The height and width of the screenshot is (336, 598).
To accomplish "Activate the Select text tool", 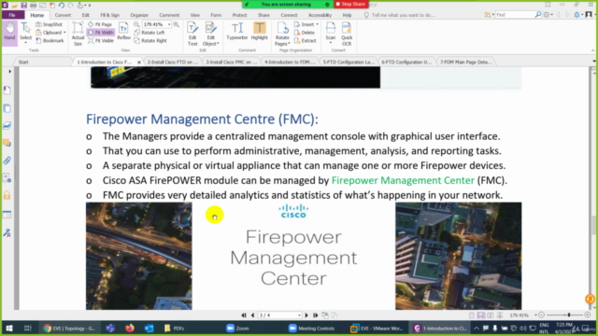I will click(x=25, y=33).
